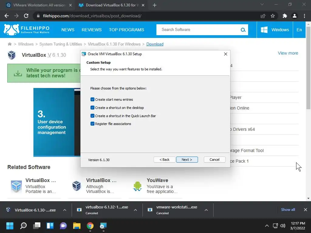Click the VirtualBox installer taskbar icon
The width and height of the screenshot is (311, 233).
pos(103,226)
